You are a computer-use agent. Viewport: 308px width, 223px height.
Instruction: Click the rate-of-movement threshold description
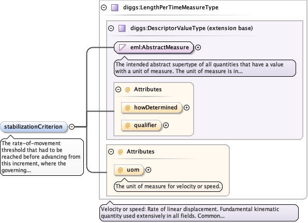(42, 157)
